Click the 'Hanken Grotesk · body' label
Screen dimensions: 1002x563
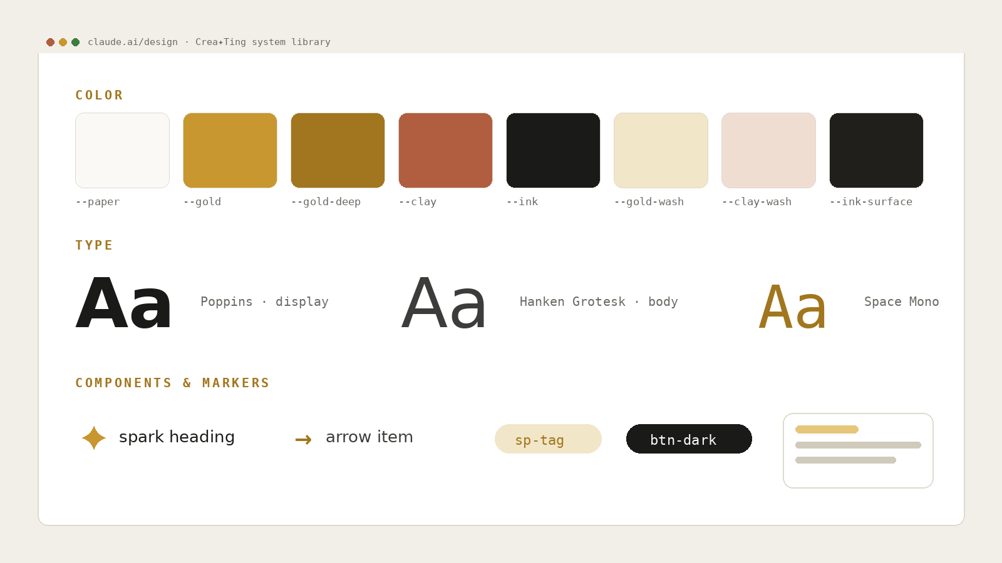point(599,302)
